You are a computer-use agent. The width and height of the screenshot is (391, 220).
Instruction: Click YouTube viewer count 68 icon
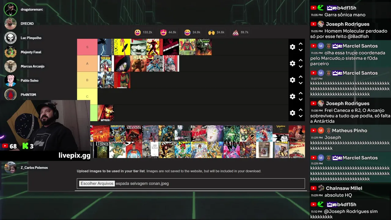5,146
